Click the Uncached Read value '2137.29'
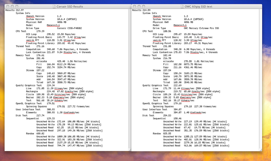 point(62,143)
